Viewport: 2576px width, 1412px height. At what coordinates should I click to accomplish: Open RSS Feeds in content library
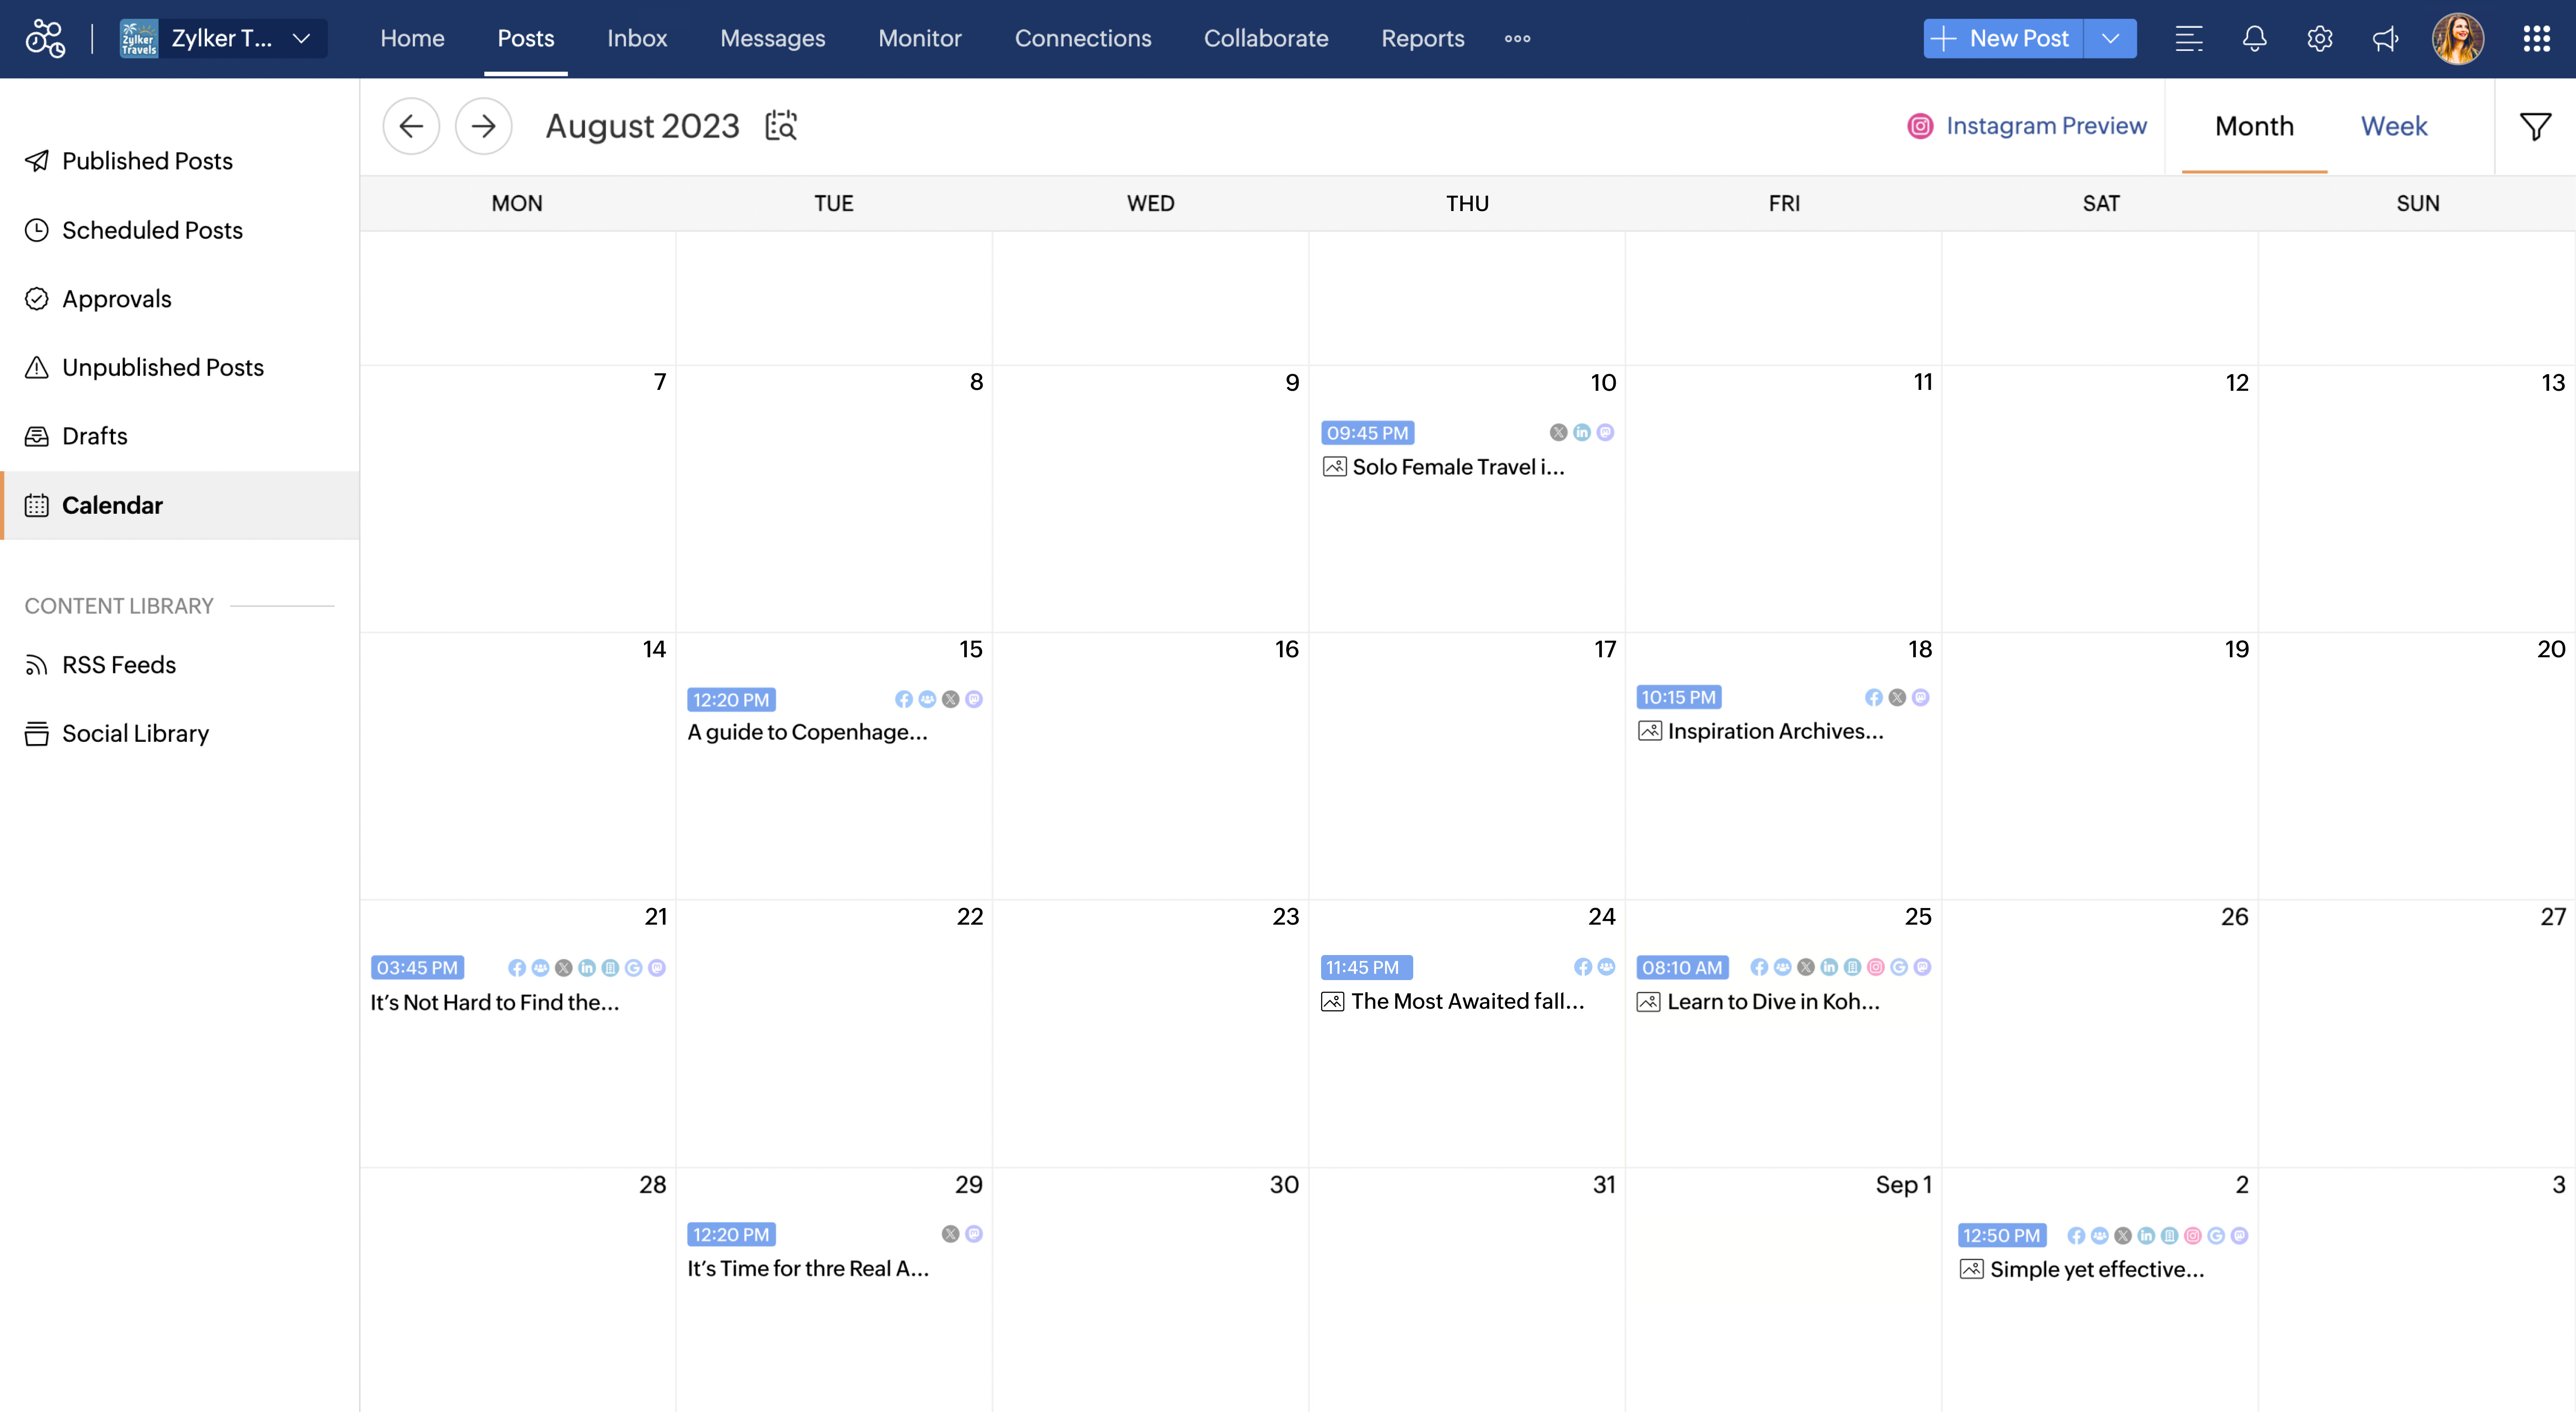(x=118, y=664)
